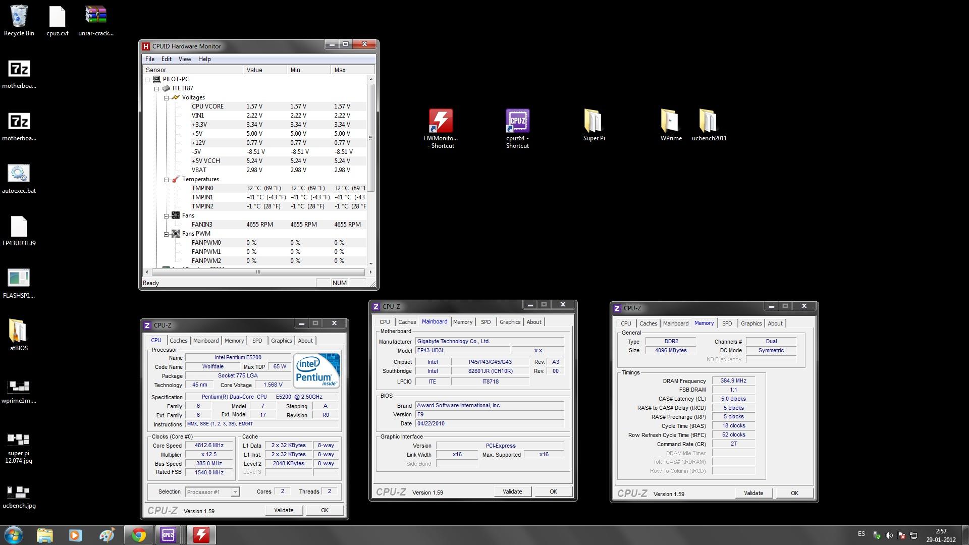Click the DRAM Frequency value 384.9 MHz

[733, 381]
